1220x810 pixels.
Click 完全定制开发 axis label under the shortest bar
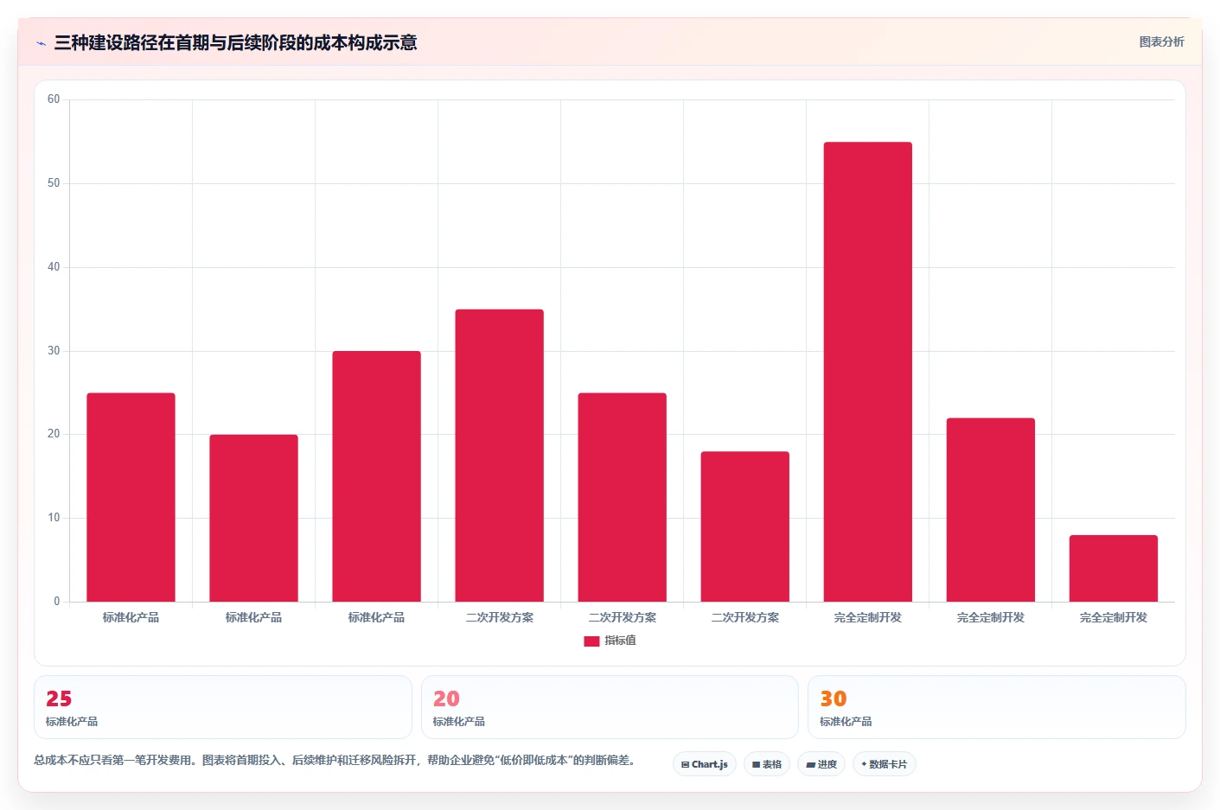pyautogui.click(x=1113, y=617)
